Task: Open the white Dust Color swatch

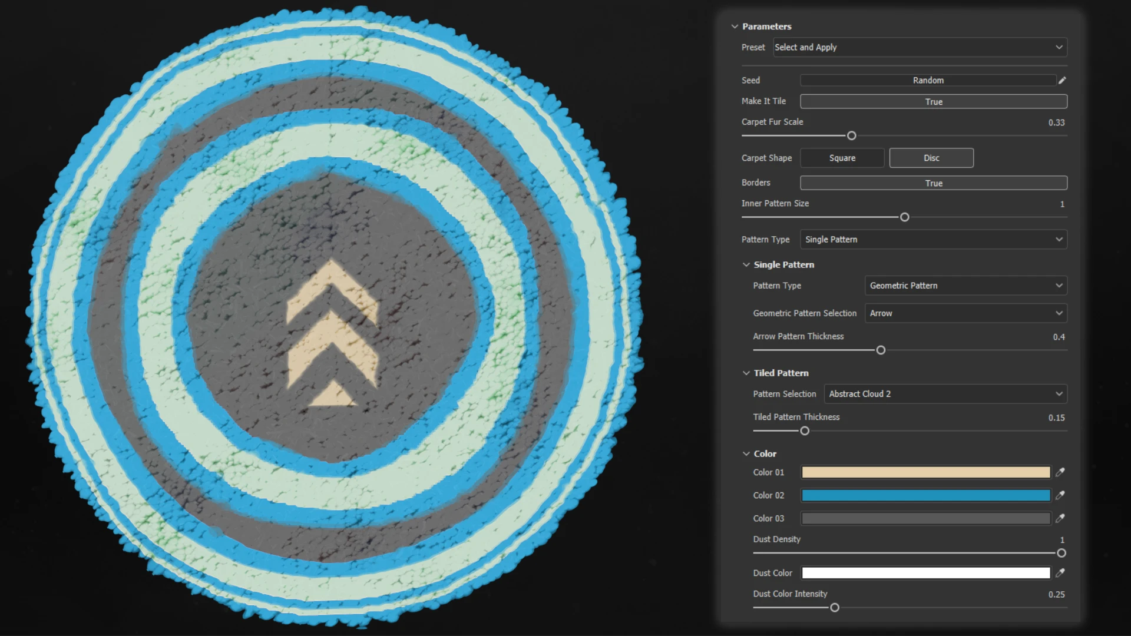Action: click(926, 572)
